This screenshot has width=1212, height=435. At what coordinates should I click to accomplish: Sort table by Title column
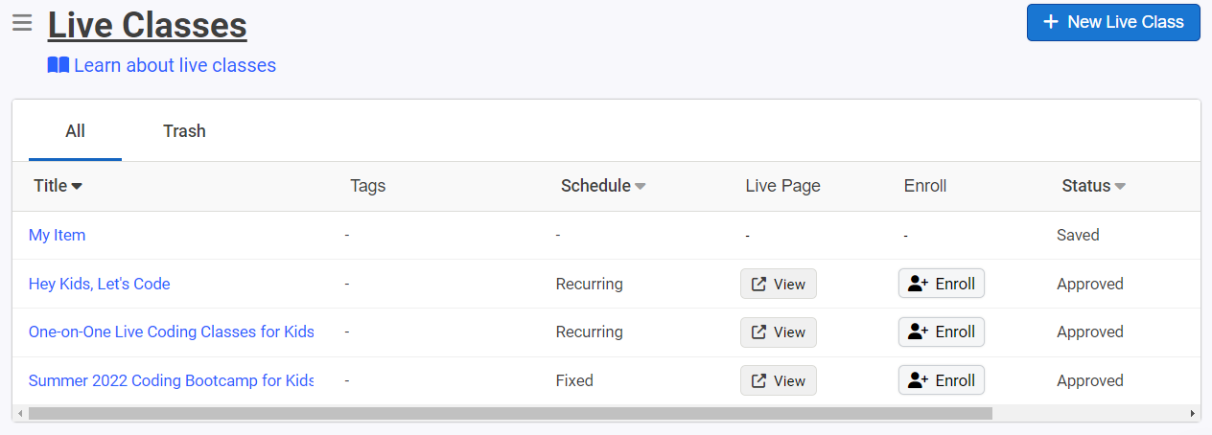[x=58, y=186]
